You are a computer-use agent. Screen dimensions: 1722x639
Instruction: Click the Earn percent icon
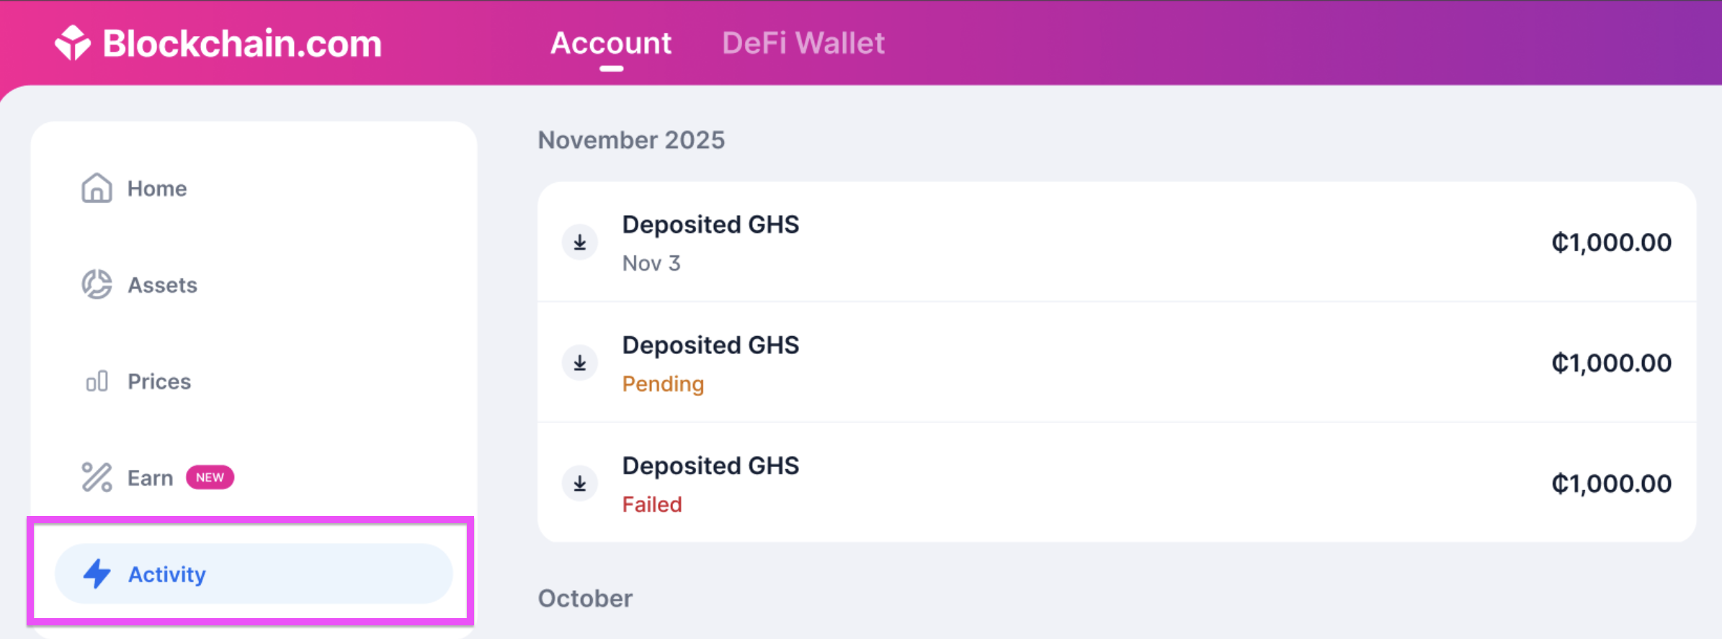(97, 478)
